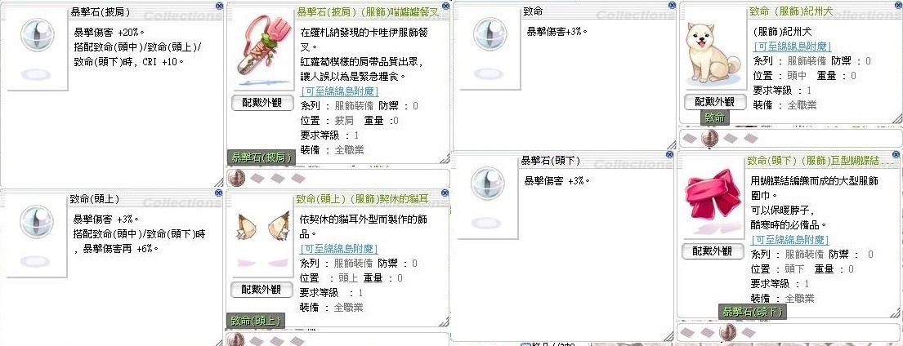Image resolution: width=903 pixels, height=346 pixels.
Task: Click the filled card slot under 紀州犬 window
Action: [709, 138]
